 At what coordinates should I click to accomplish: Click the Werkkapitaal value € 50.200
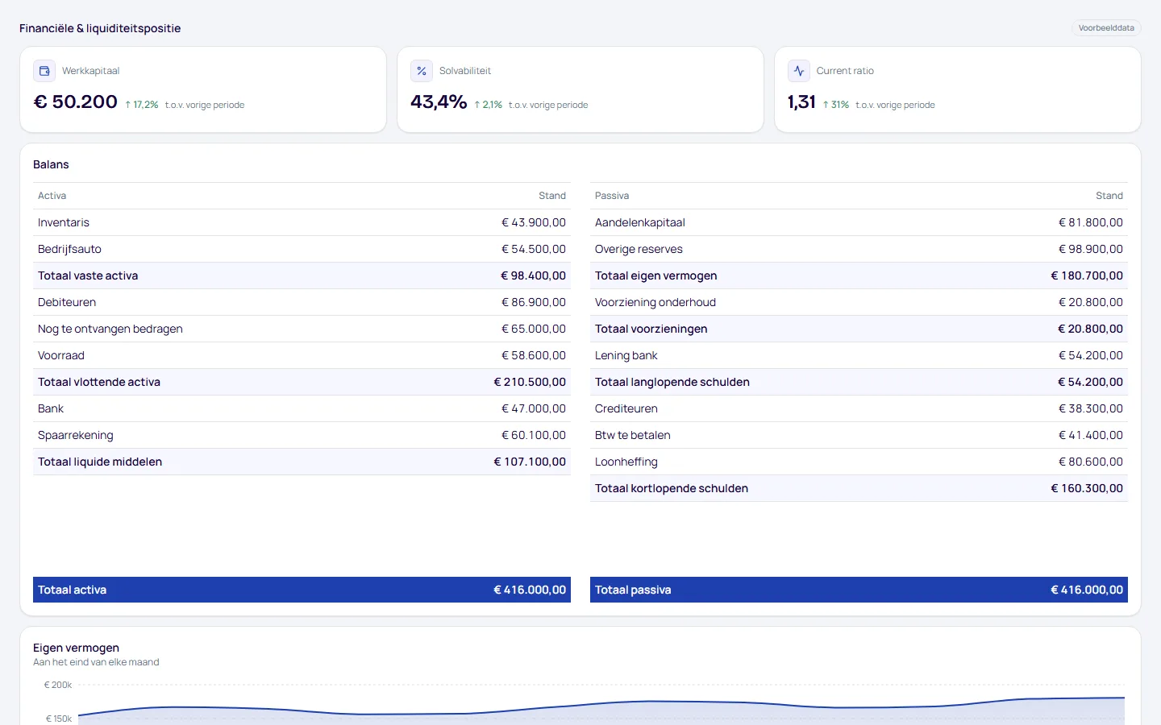[x=75, y=102]
